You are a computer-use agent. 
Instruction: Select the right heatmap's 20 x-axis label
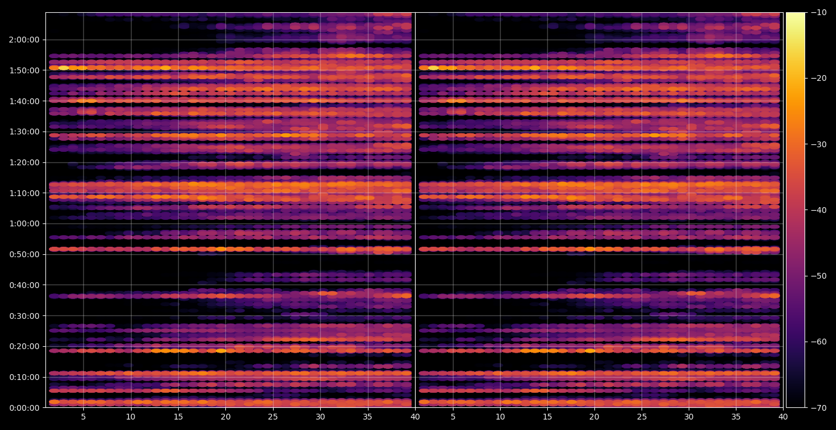594,417
